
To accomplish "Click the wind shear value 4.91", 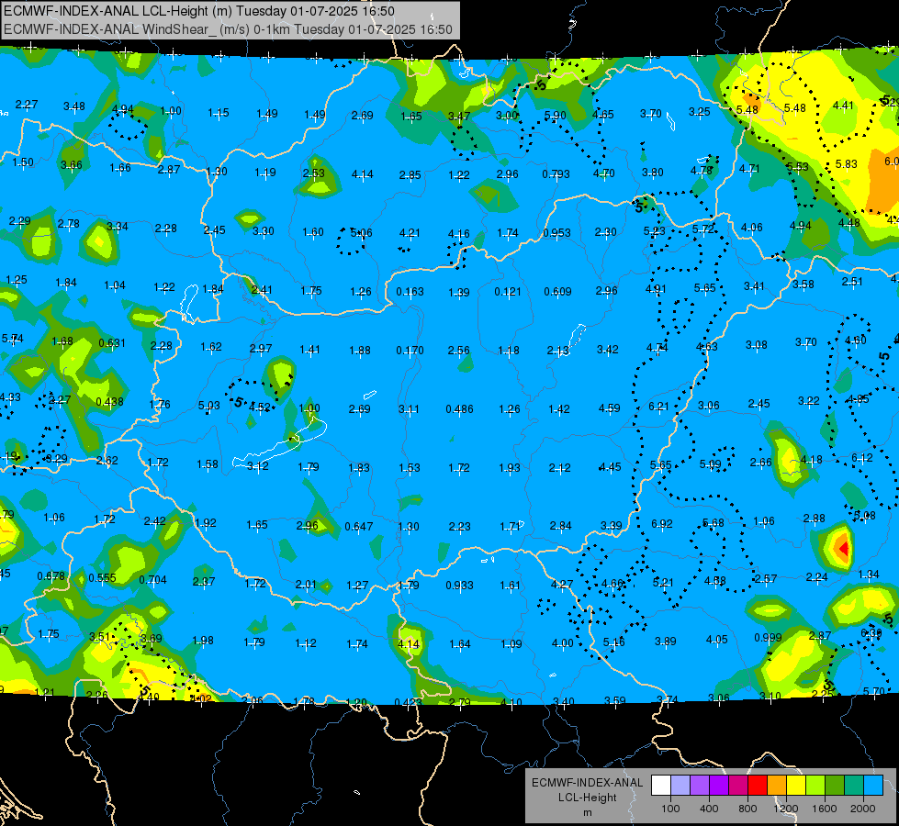I will click(x=656, y=288).
